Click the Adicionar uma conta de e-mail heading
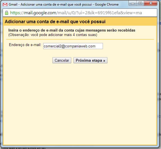Image resolution: width=161 pixels, height=149 pixels. pyautogui.click(x=55, y=22)
